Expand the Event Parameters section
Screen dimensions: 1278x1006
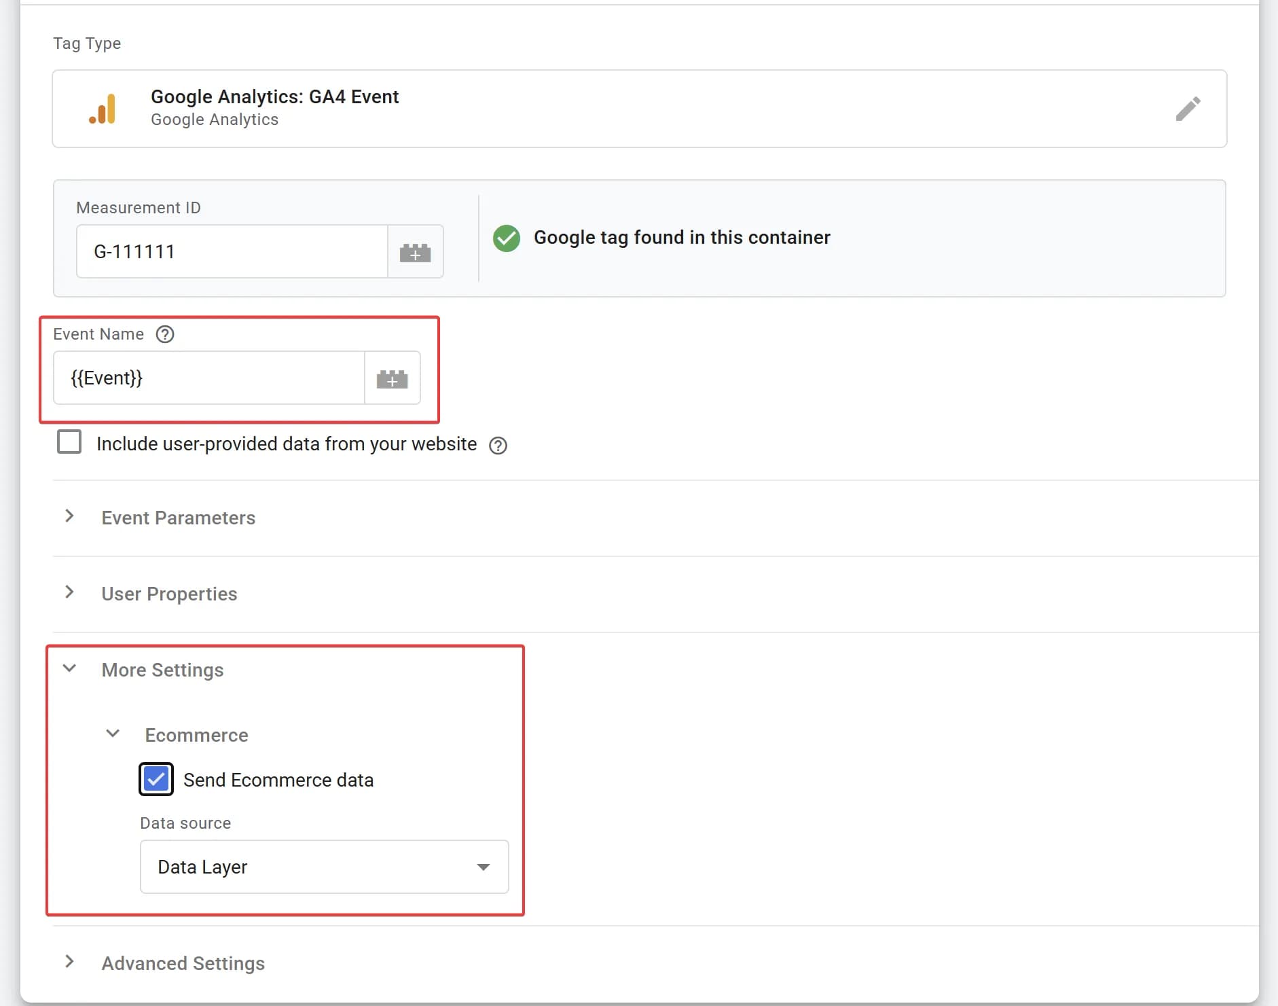coord(69,516)
